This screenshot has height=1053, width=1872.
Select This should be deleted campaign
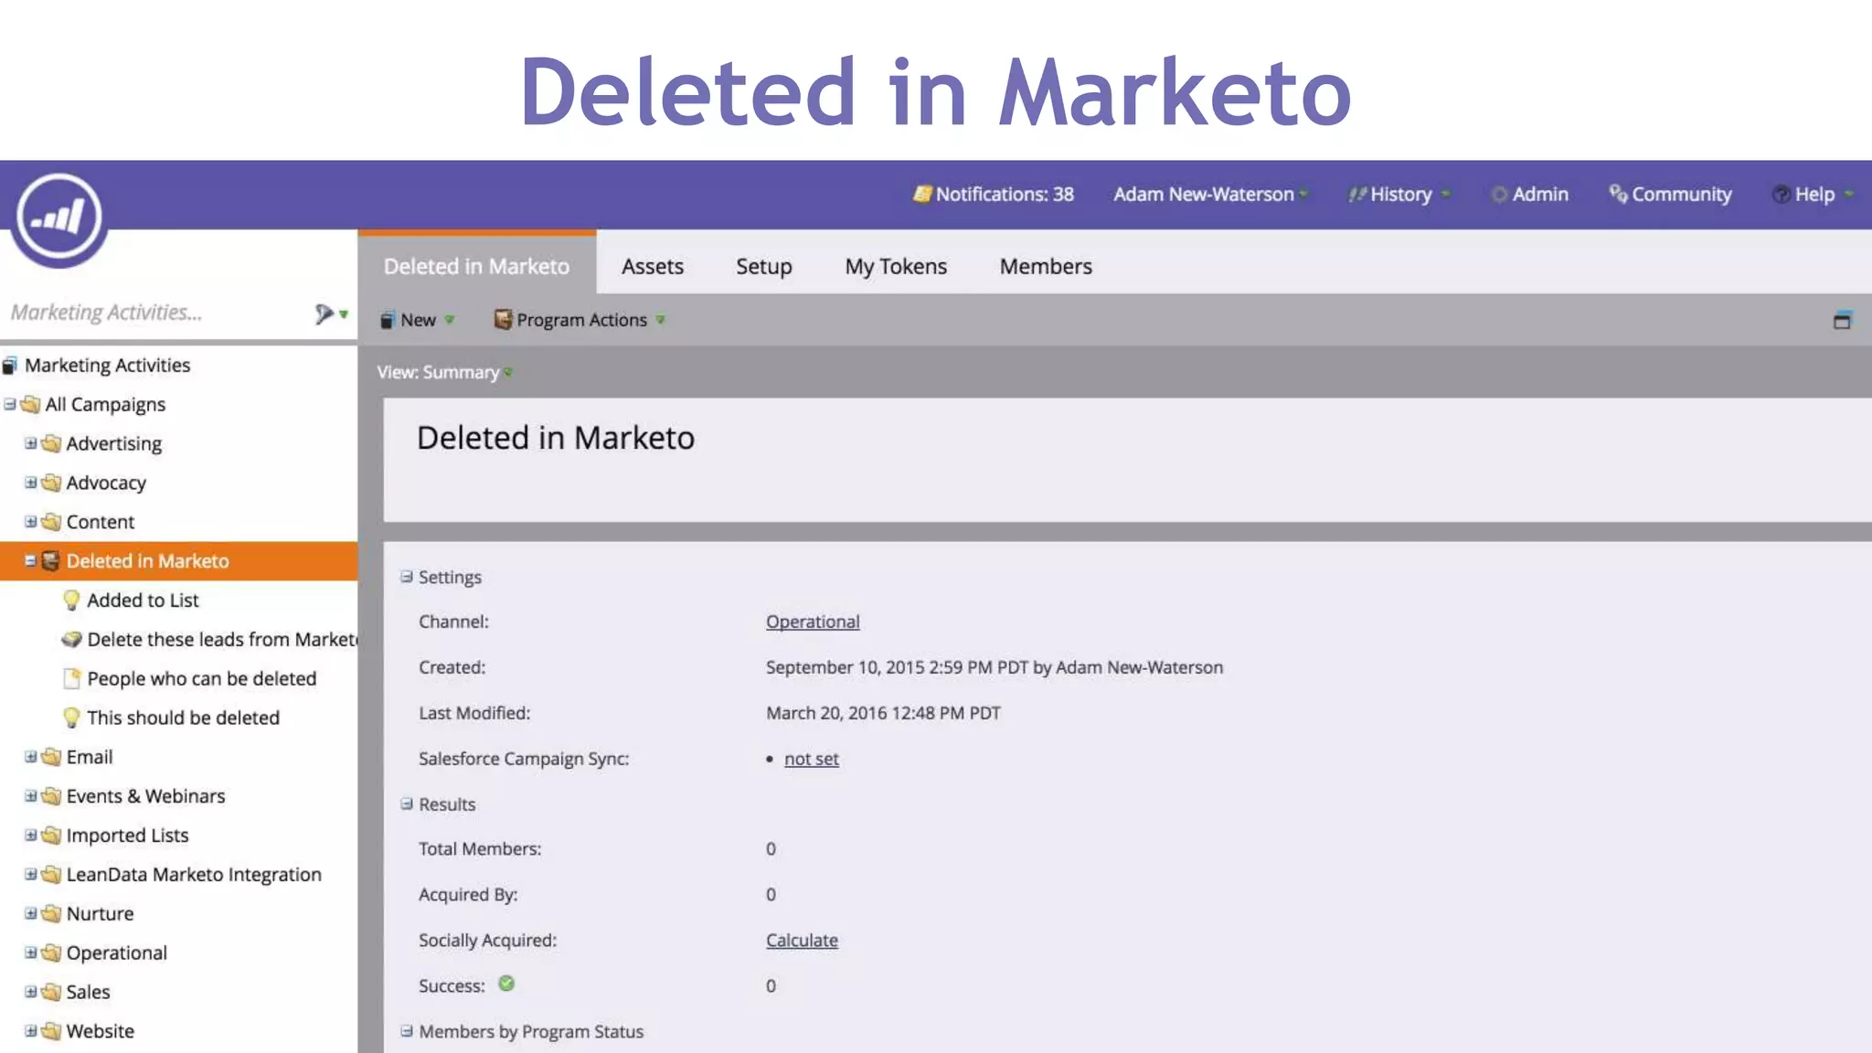(183, 718)
